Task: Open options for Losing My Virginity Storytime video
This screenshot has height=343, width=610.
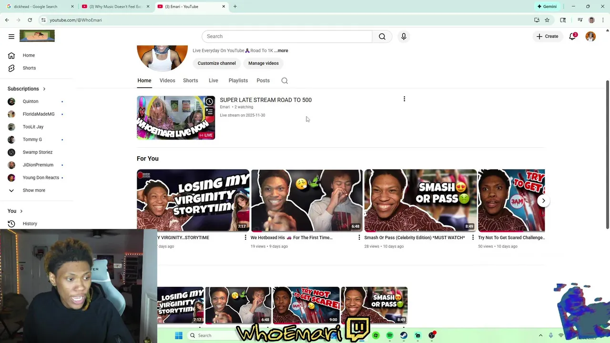Action: (246, 237)
